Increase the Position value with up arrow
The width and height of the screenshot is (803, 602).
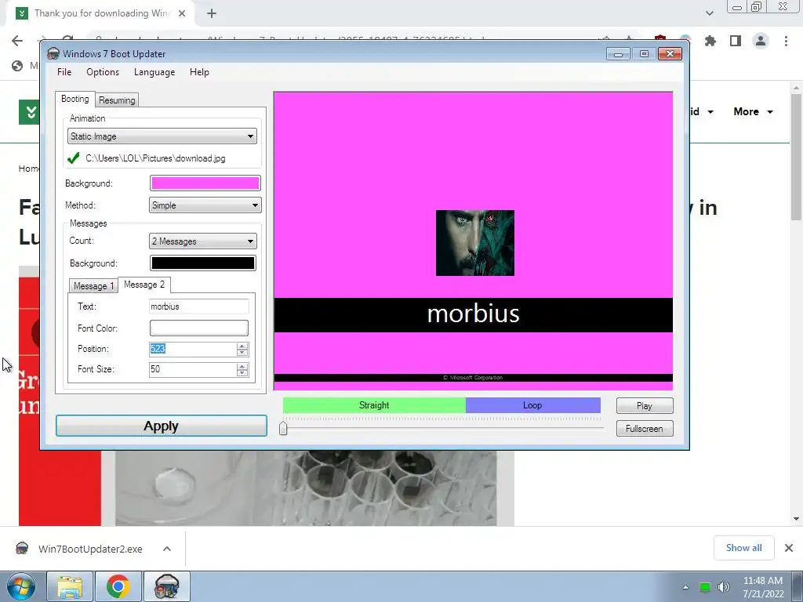click(242, 346)
